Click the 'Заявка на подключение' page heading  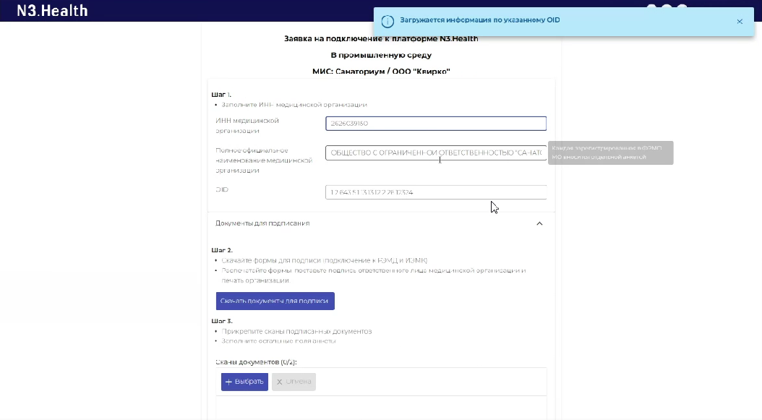pyautogui.click(x=381, y=38)
